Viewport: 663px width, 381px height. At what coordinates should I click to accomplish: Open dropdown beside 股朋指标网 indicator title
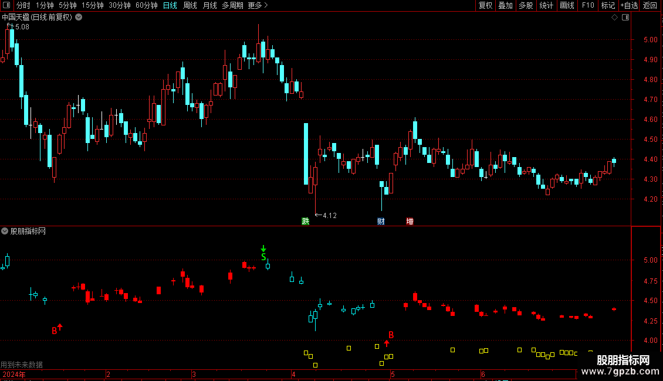pos(5,231)
